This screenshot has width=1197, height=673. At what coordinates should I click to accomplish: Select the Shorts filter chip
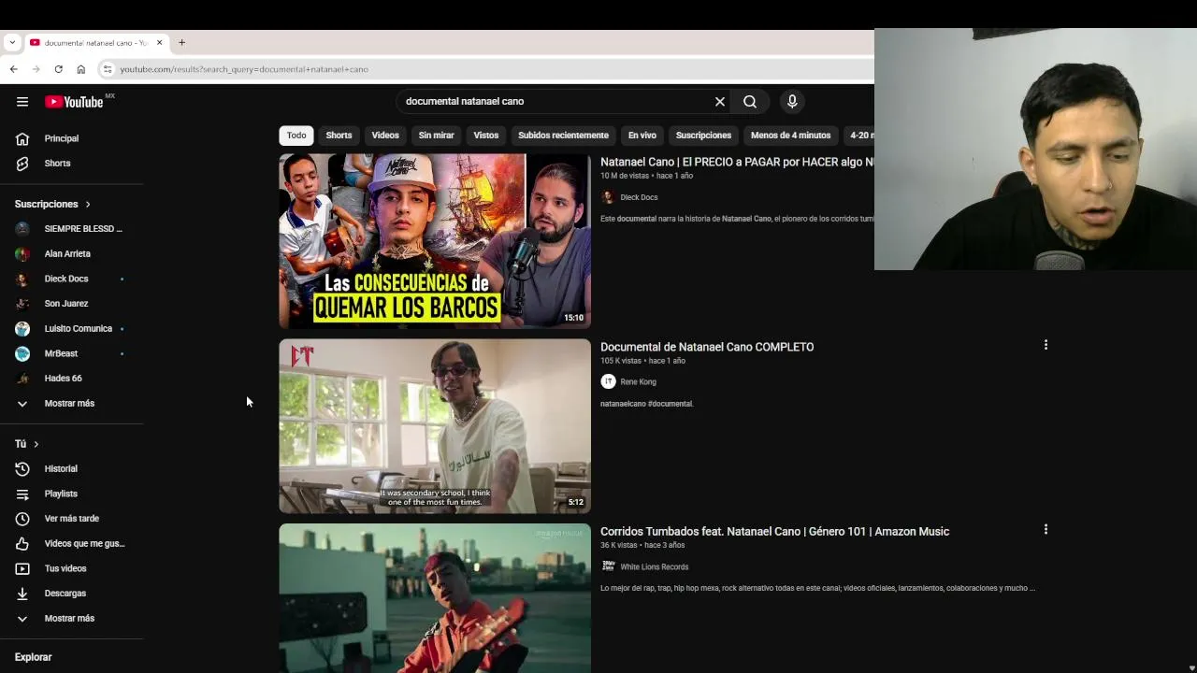(339, 136)
